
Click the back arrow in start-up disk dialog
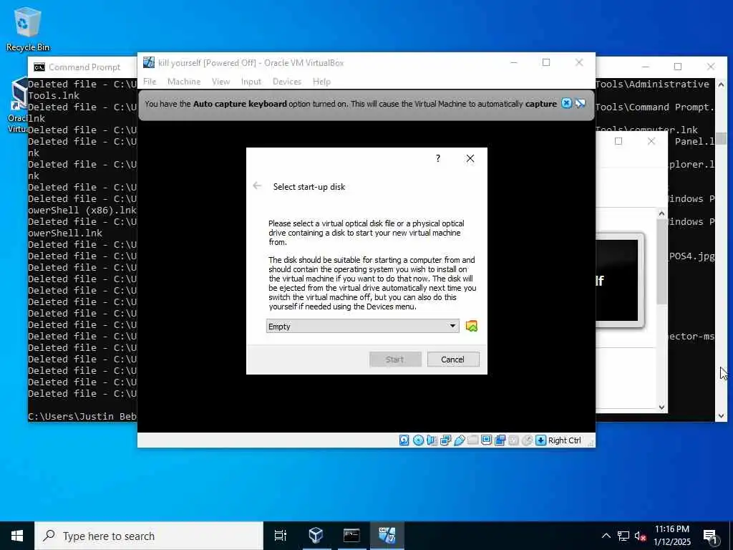click(x=257, y=186)
